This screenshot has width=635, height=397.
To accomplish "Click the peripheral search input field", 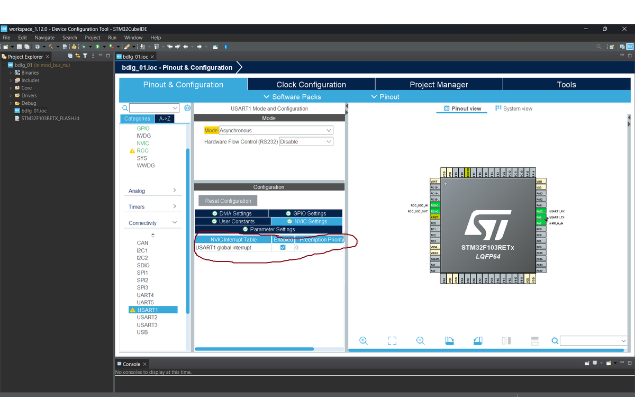I will coord(154,108).
